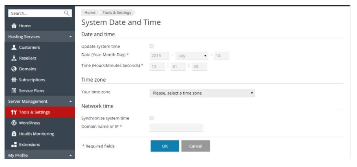Click the Domains globe icon

(x=14, y=69)
